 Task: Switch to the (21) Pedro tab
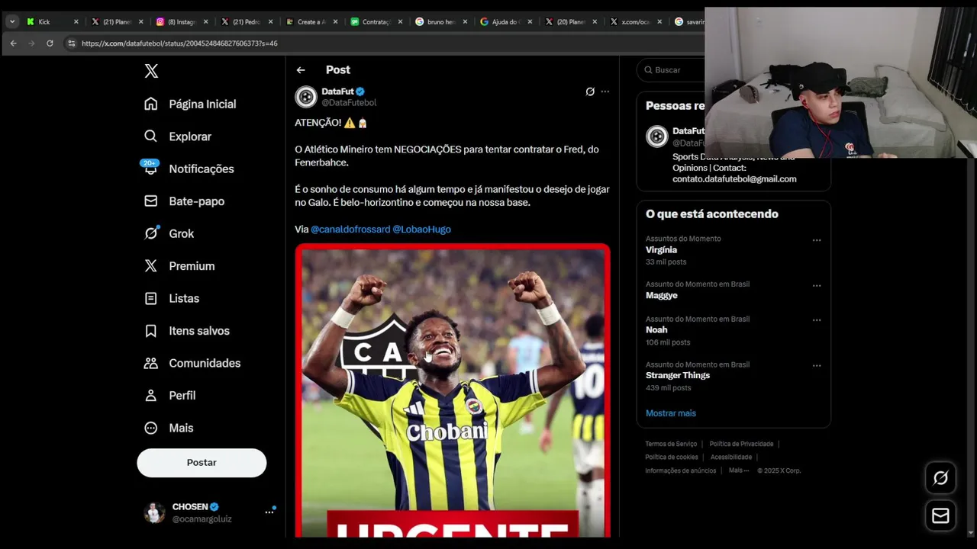246,22
